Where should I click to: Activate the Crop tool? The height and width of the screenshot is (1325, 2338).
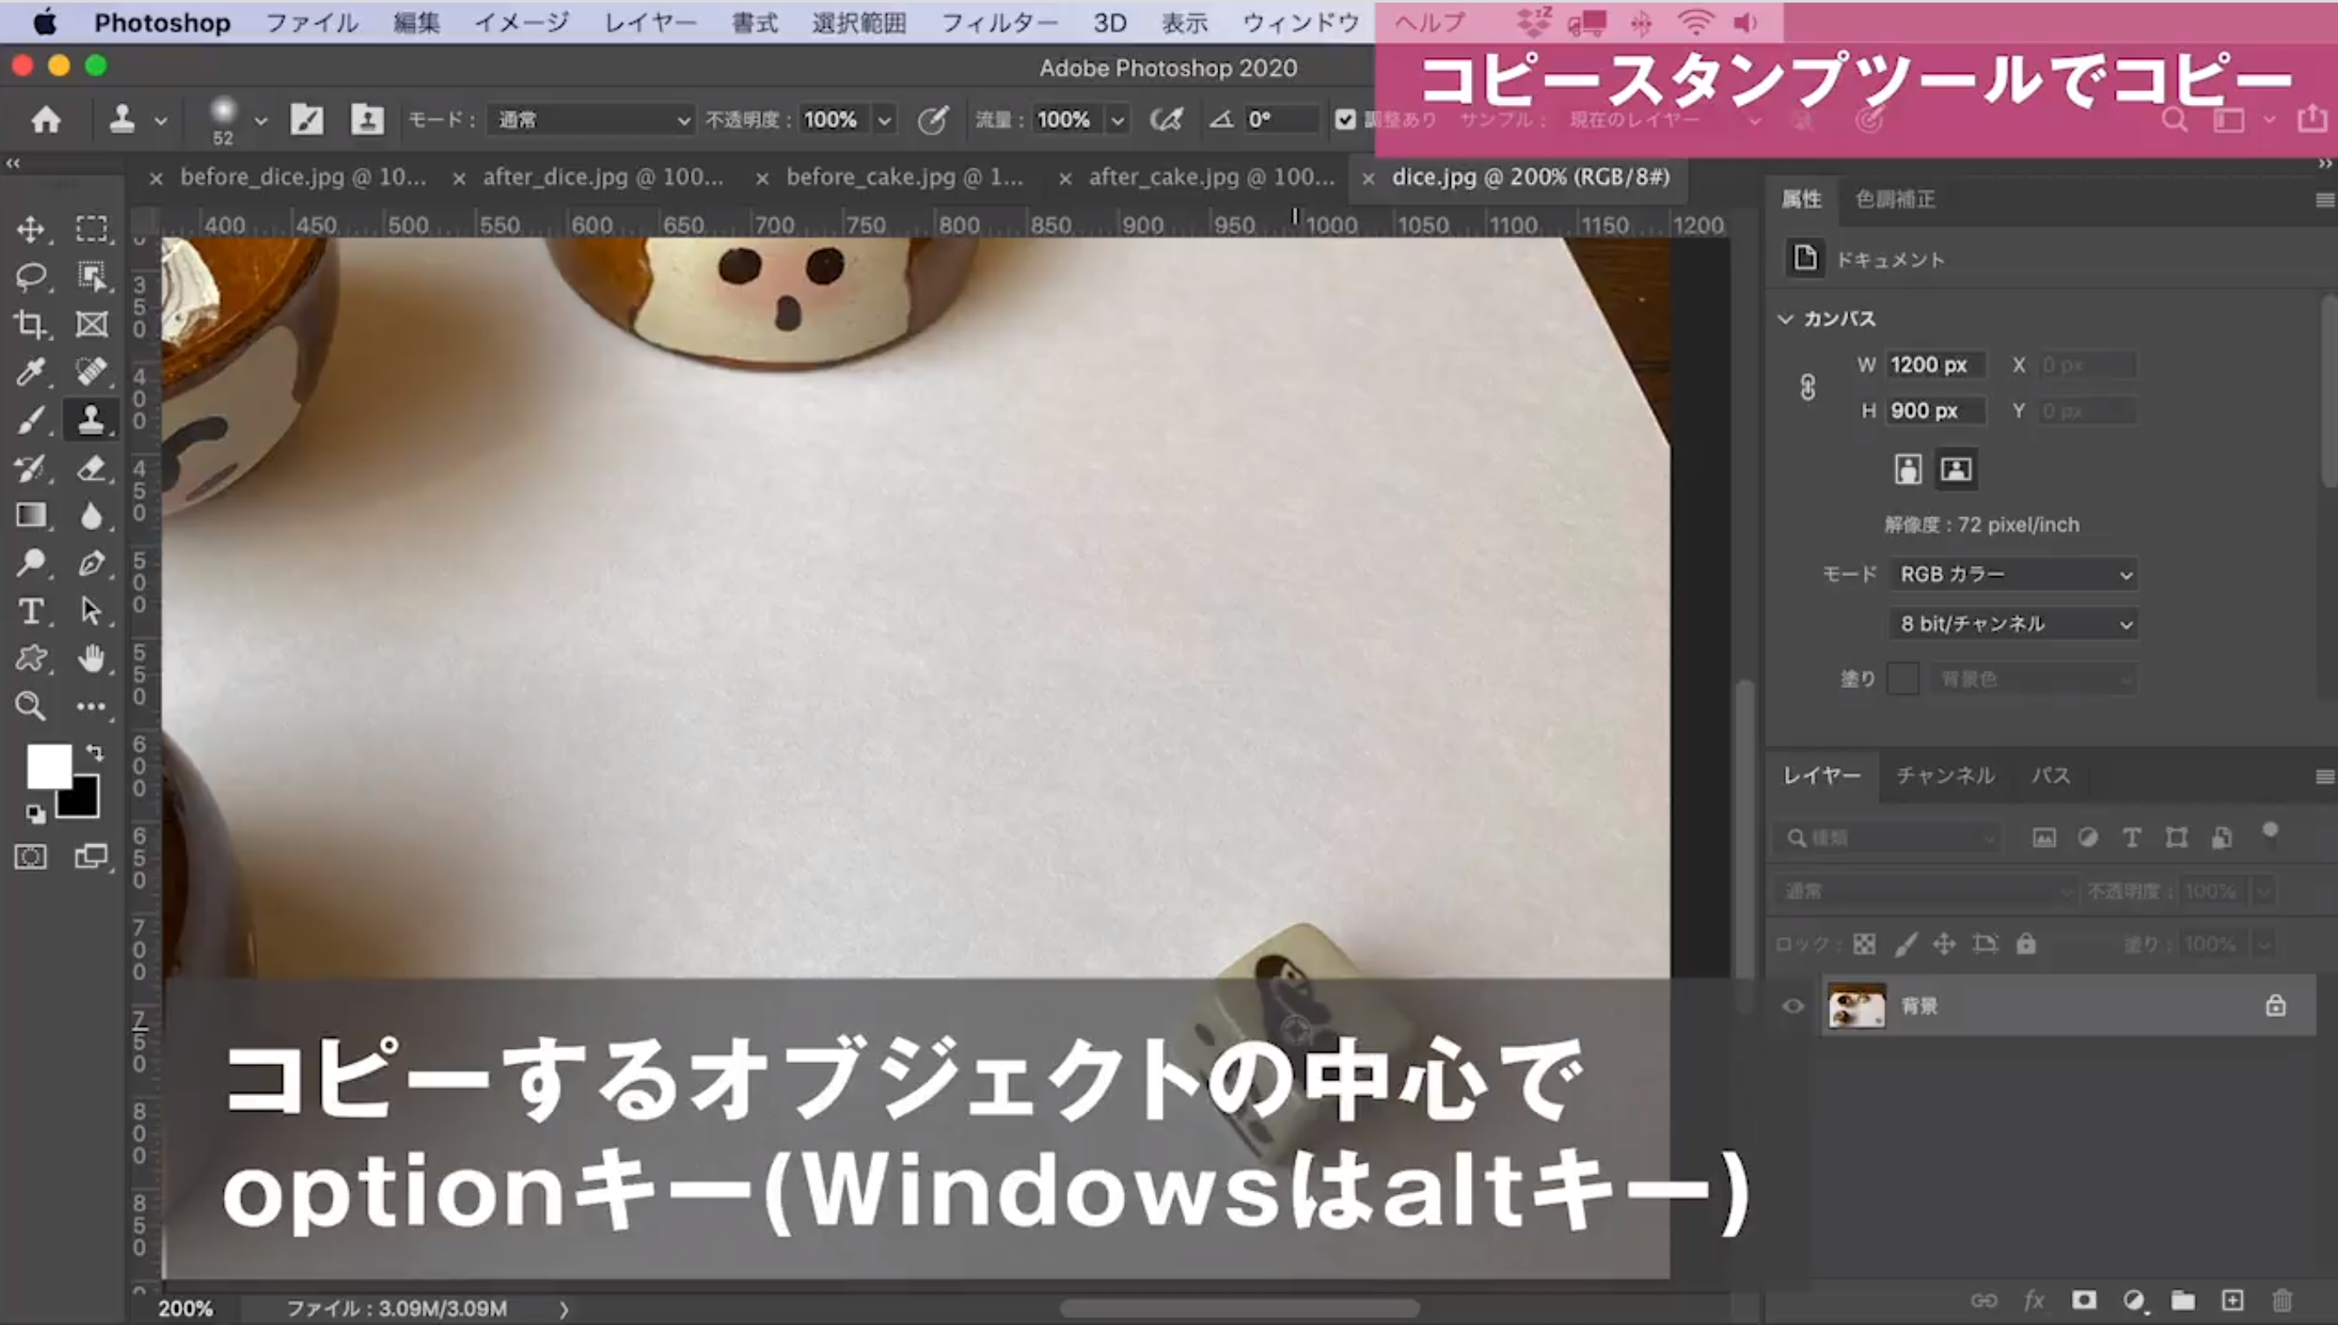tap(31, 324)
